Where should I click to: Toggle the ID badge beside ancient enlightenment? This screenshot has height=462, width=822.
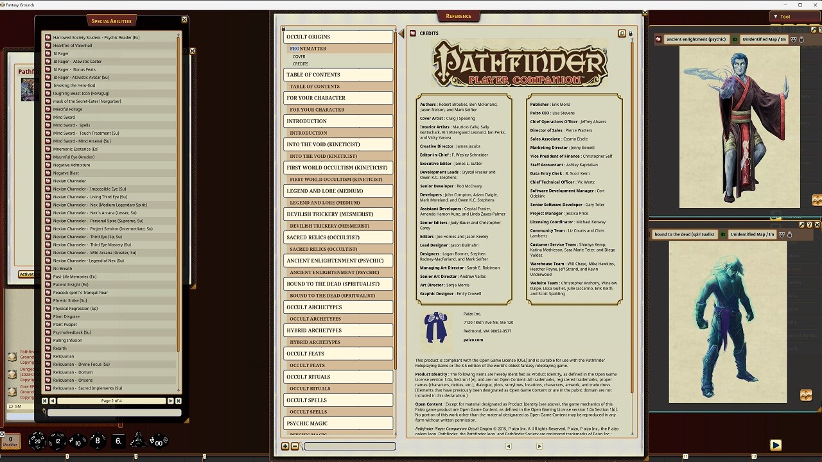[x=735, y=40]
